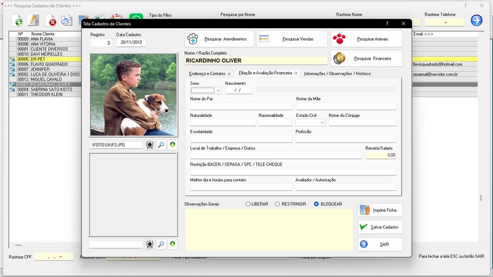Click the Avaliador / Autorização field

click(x=346, y=187)
